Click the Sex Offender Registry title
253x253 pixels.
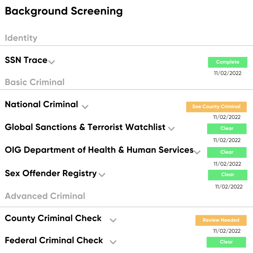click(x=51, y=173)
